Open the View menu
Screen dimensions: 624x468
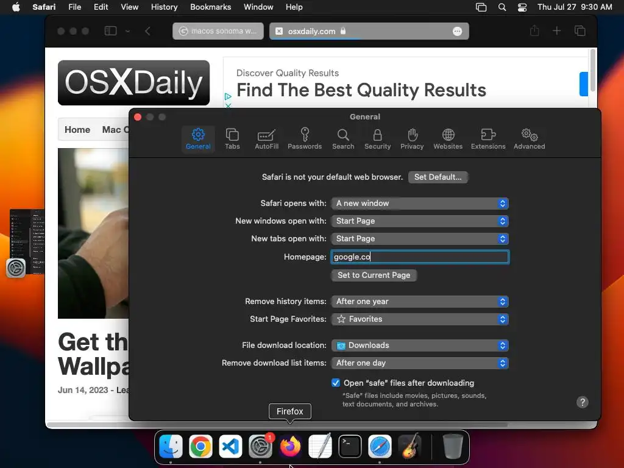tap(129, 7)
